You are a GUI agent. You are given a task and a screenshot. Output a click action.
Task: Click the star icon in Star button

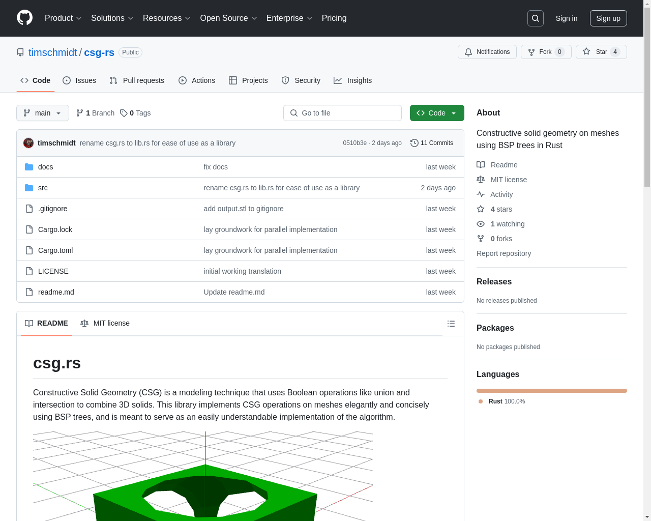[x=586, y=52]
